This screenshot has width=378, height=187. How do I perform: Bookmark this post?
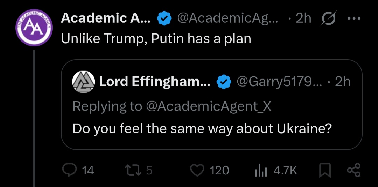pos(325,170)
